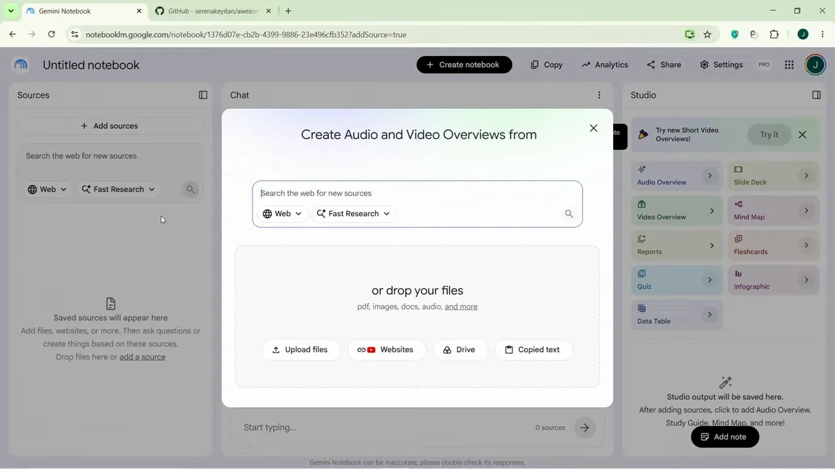Go back to the previous page
The image size is (835, 469).
[x=12, y=35]
